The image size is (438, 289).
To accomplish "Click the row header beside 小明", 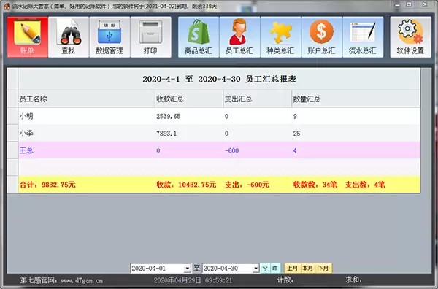I will (x=12, y=116).
